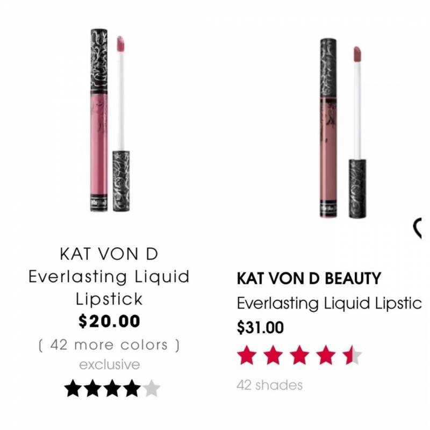
Task: Open the pink Kat Von D lipstick image
Action: tap(110, 120)
